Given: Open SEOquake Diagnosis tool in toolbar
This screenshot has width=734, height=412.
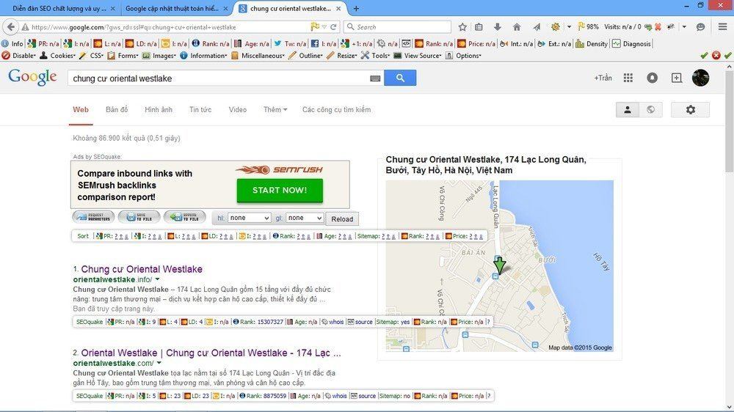Looking at the screenshot, I should pyautogui.click(x=631, y=43).
